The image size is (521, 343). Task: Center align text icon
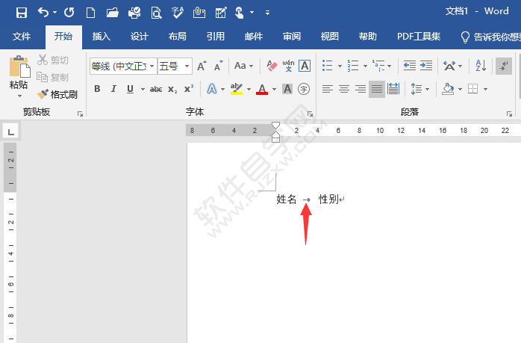[x=344, y=89]
